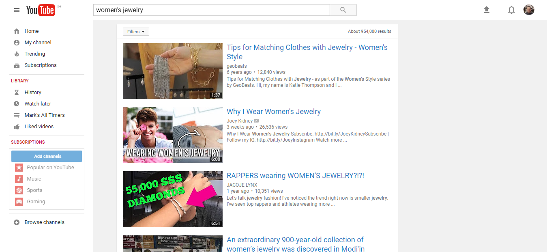Open the notifications bell
The width and height of the screenshot is (547, 252).
click(511, 10)
